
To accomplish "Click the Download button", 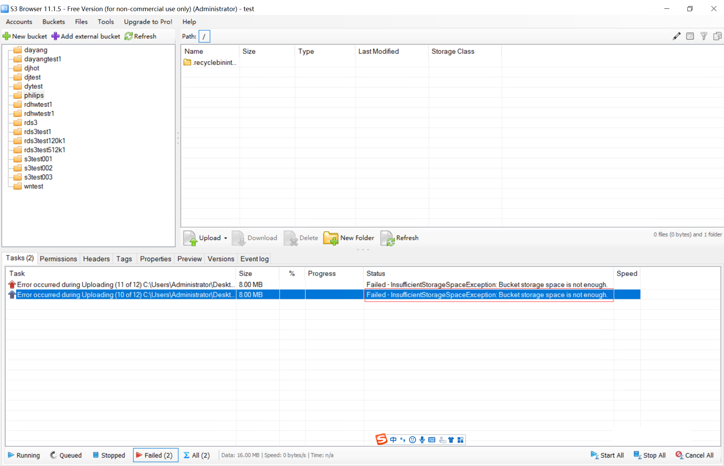I will point(255,238).
